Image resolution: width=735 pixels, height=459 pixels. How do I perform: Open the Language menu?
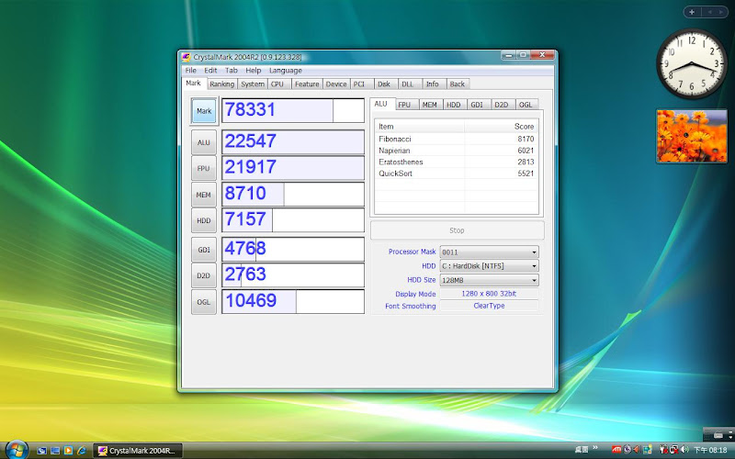(286, 71)
